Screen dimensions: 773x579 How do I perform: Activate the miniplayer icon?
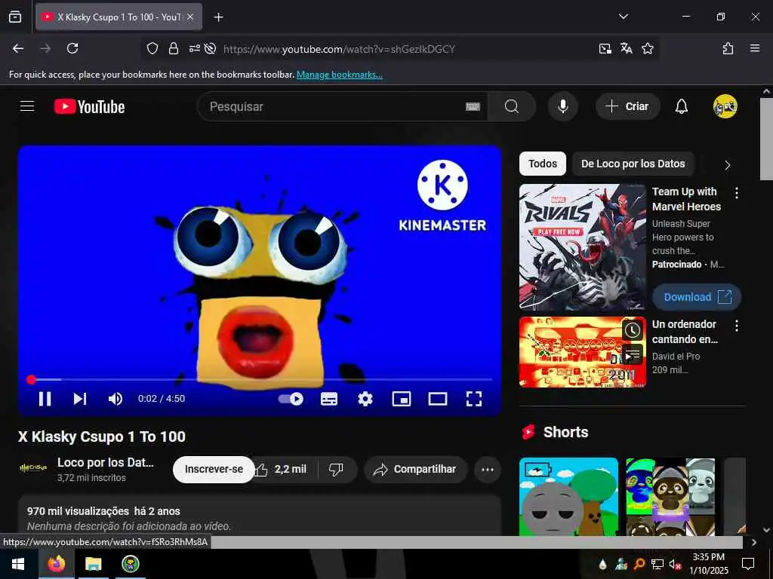click(402, 399)
